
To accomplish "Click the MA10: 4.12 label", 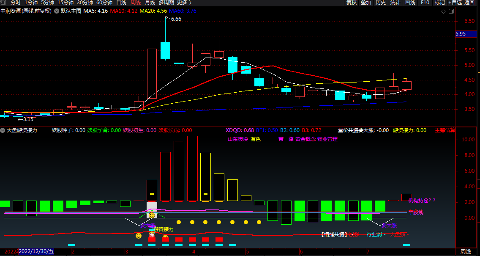I will (124, 11).
